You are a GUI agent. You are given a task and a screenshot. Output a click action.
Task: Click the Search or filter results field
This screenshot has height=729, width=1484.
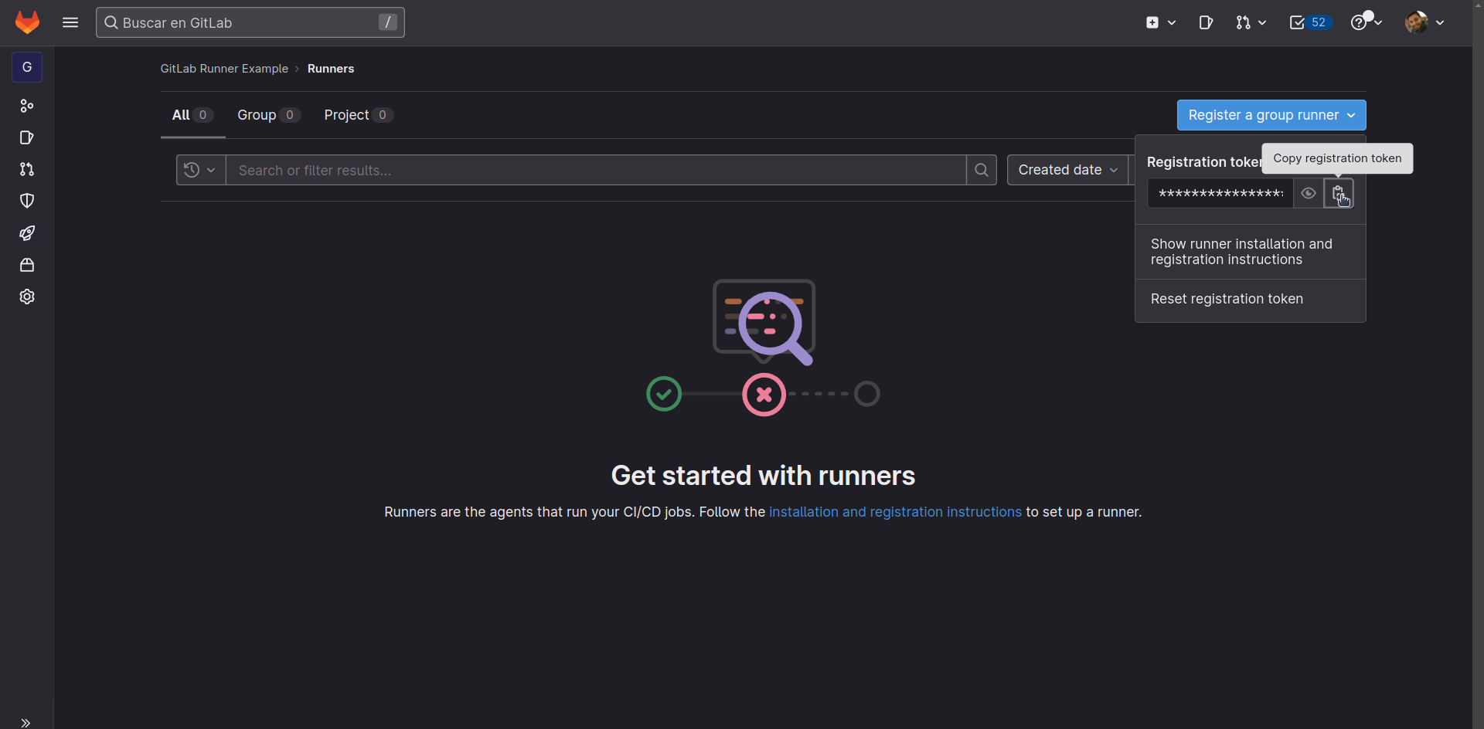(596, 170)
